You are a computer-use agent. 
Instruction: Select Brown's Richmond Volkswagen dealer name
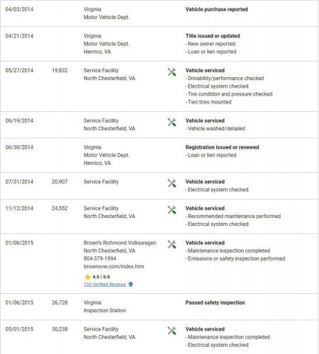click(x=120, y=243)
